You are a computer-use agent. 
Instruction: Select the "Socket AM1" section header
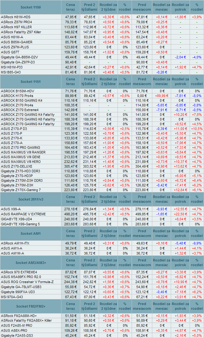(31, 233)
